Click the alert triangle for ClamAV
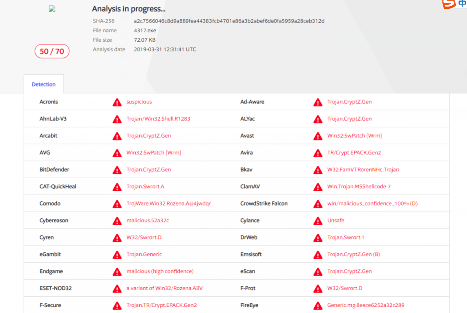 pos(318,187)
